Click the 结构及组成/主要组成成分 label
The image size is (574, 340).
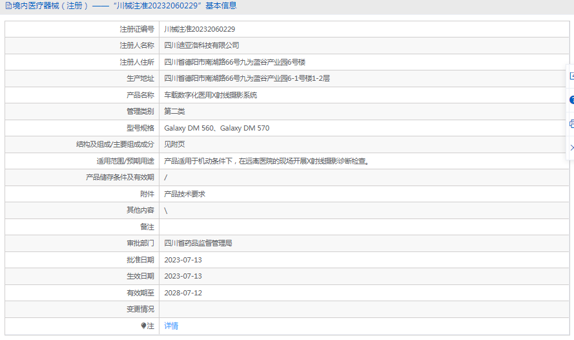coord(116,144)
